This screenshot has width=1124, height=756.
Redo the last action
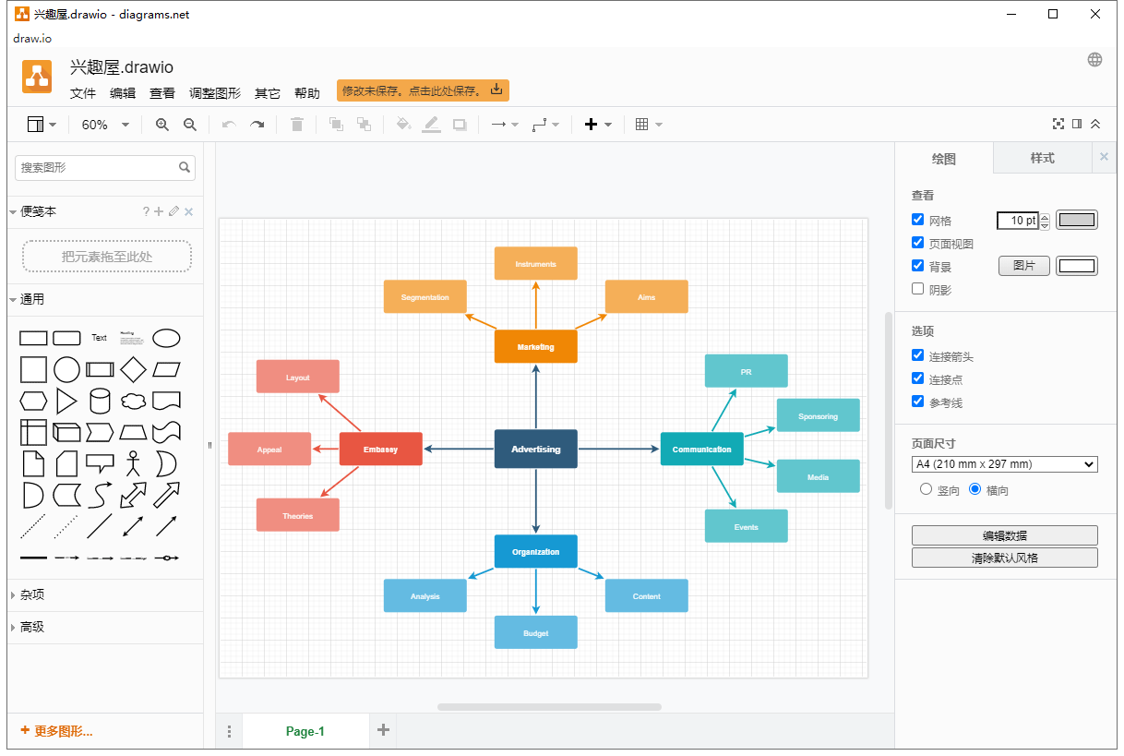pyautogui.click(x=257, y=125)
